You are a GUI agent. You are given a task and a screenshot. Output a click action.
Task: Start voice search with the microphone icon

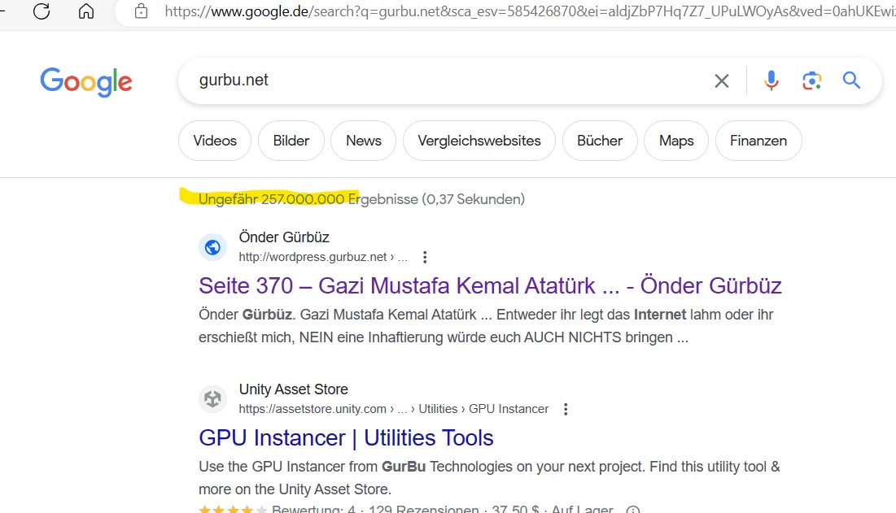point(771,81)
